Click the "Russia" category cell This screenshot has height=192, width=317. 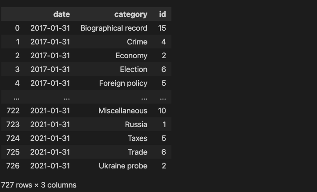(136, 124)
